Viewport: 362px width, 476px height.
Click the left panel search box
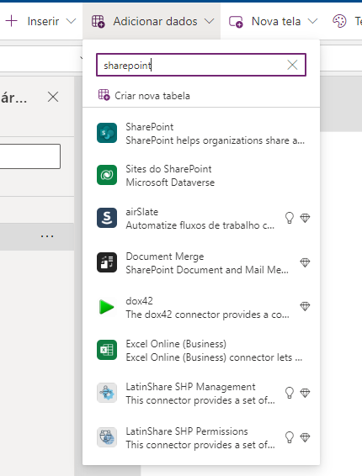(x=30, y=156)
